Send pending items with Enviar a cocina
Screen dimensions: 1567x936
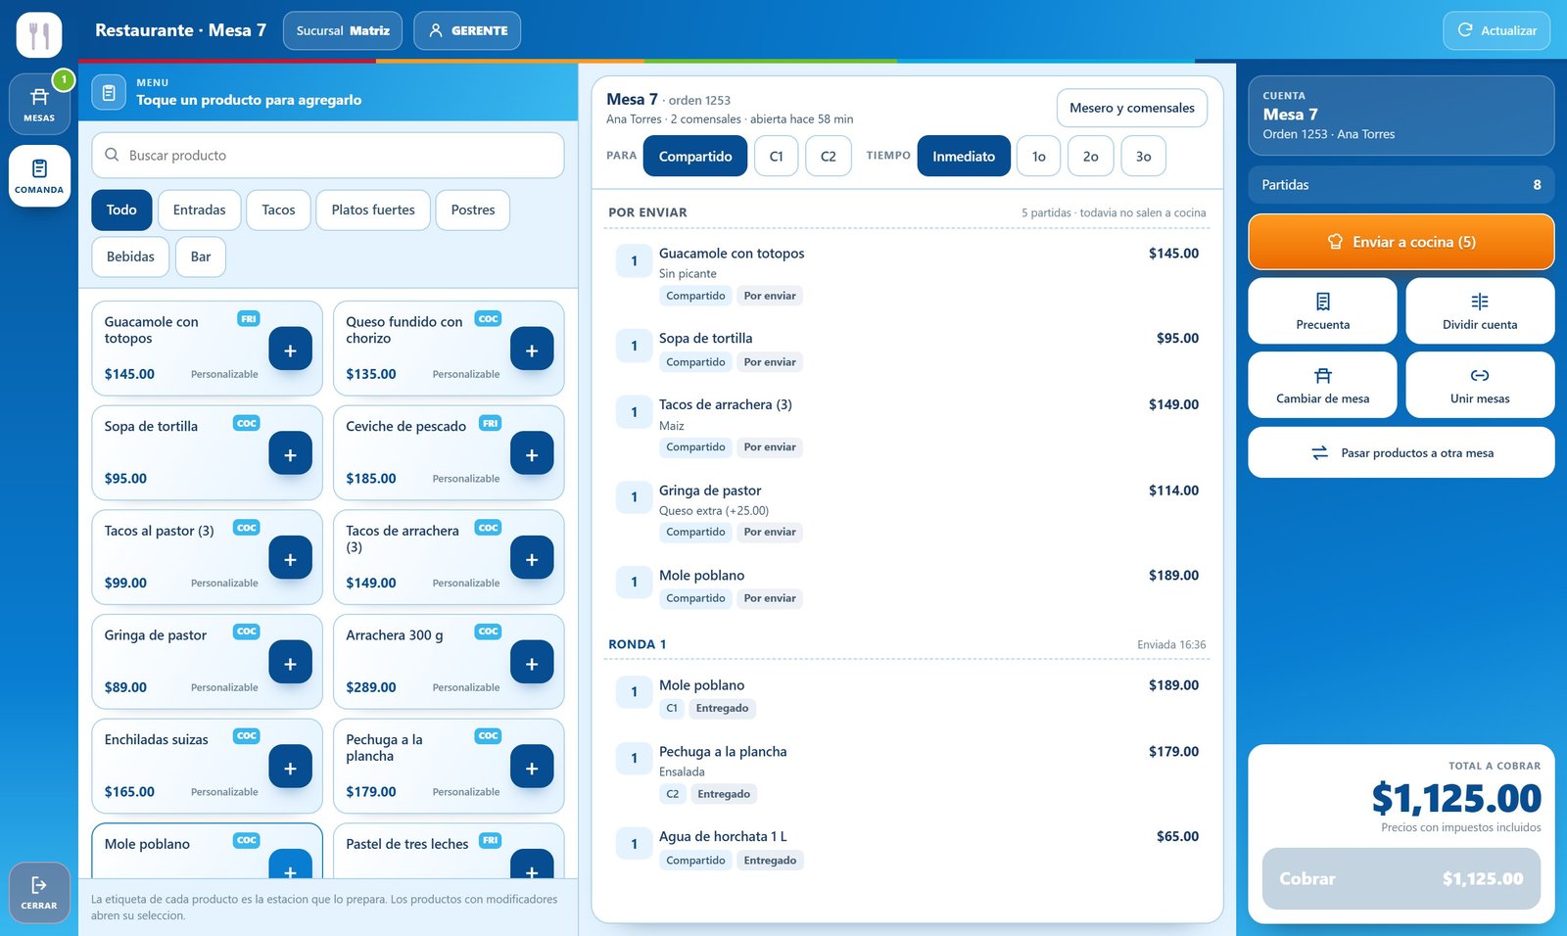(1401, 242)
